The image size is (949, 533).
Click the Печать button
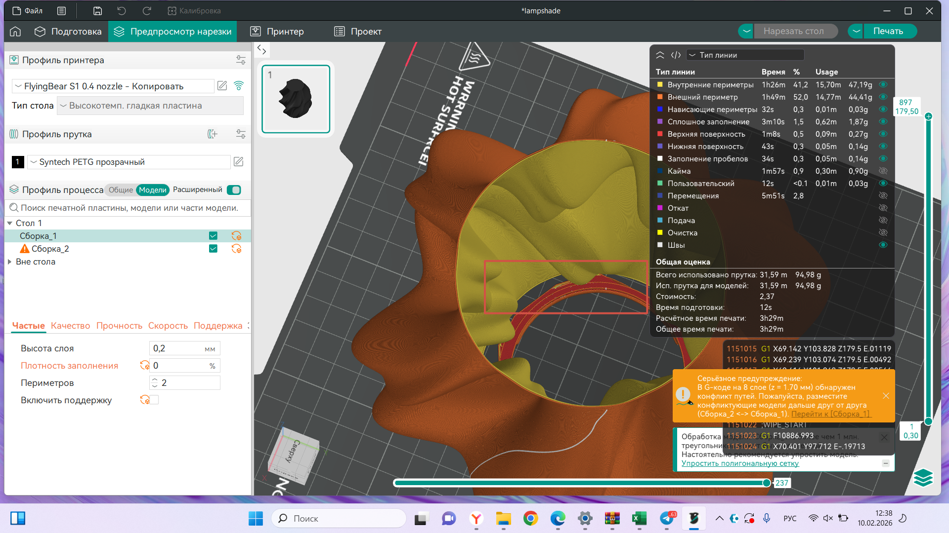888,31
